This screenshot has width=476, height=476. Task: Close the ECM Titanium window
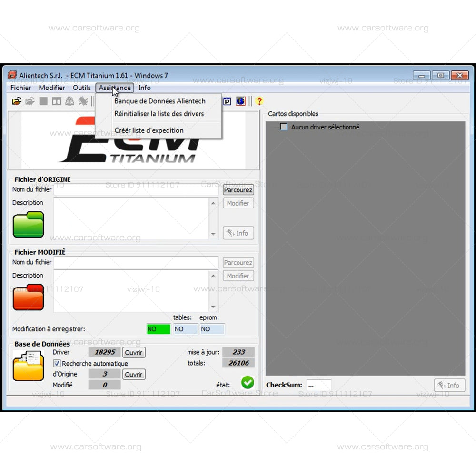coord(460,75)
